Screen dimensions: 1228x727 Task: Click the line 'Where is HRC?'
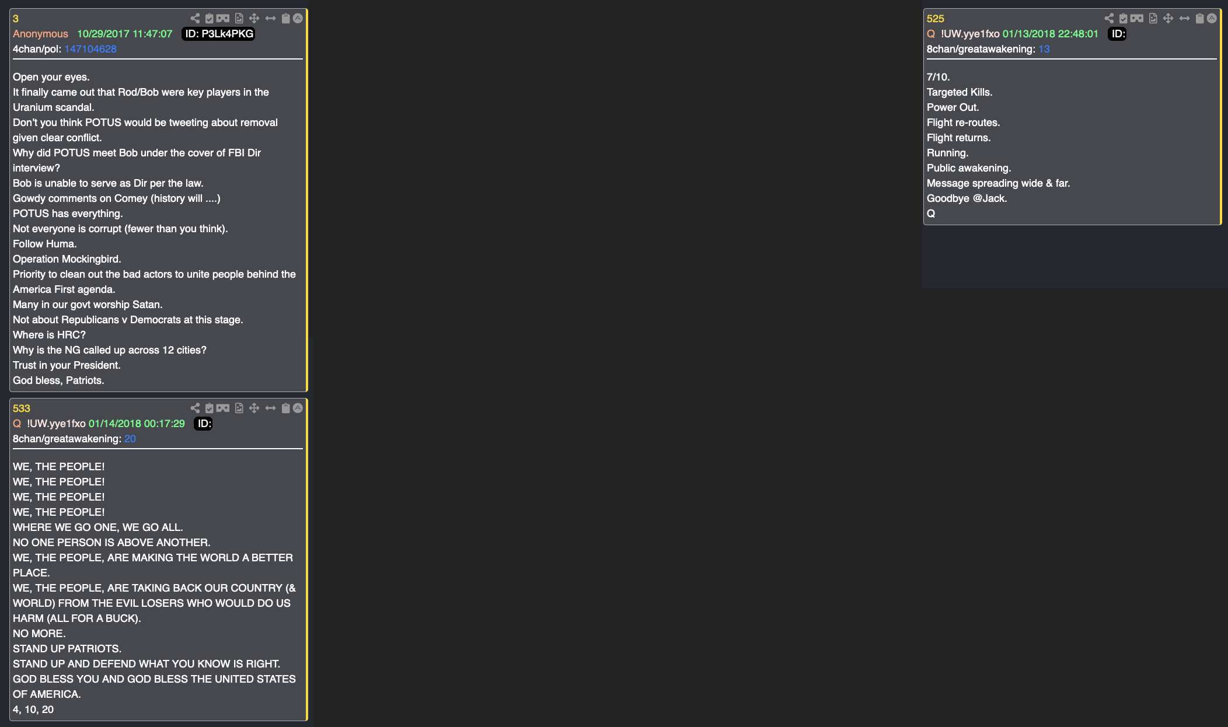pos(49,335)
